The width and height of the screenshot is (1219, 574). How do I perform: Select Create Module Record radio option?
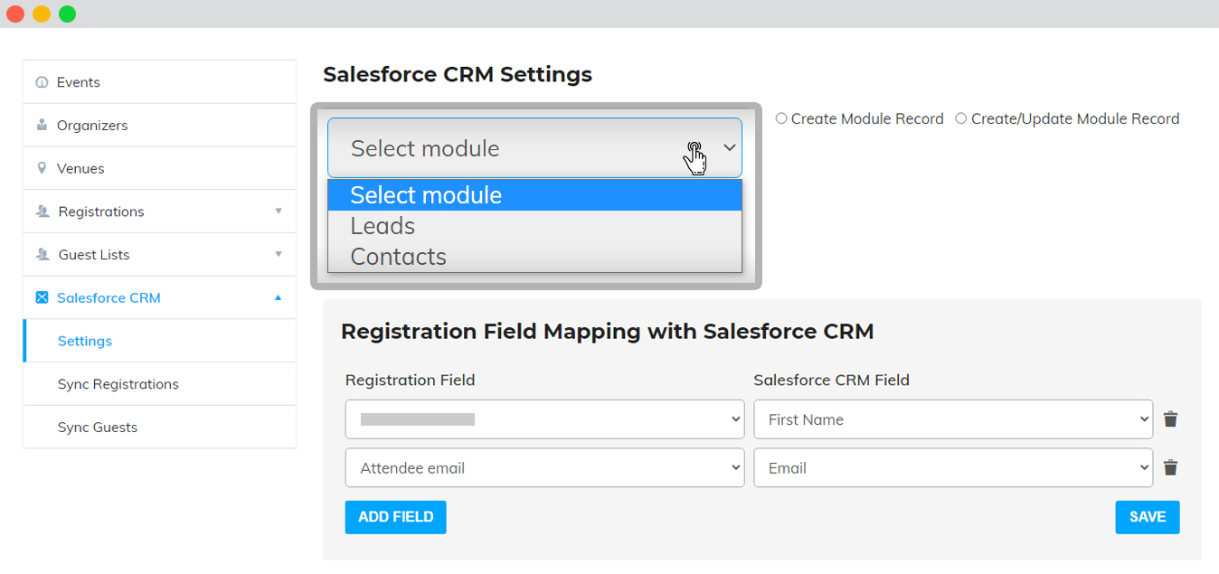(782, 118)
